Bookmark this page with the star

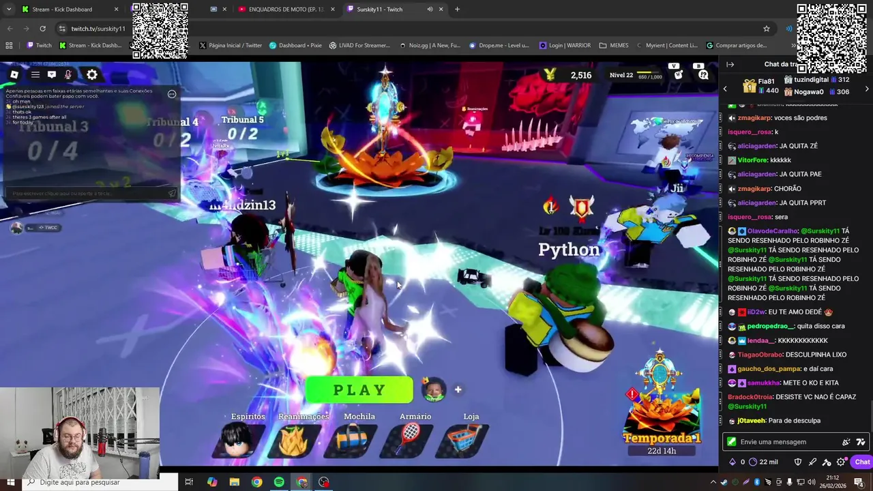pos(767,29)
